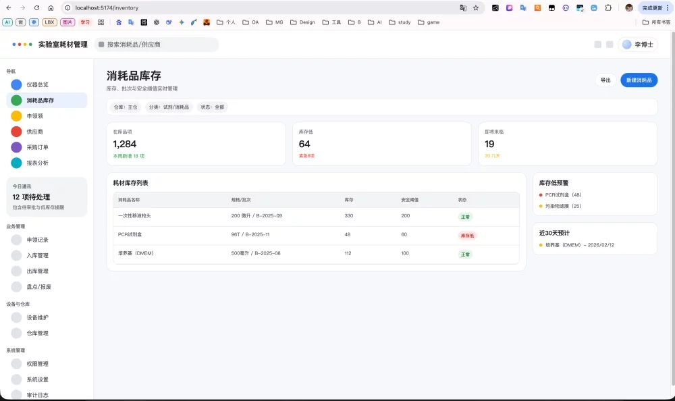Click the second gray square icon next to 李博士
The image size is (675, 401).
coord(610,45)
